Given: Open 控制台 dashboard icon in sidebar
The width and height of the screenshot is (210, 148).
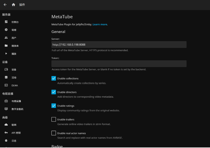Looking at the screenshot, I should (x=6, y=22).
